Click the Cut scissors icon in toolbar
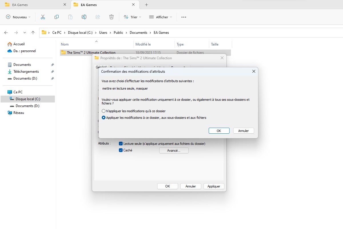This screenshot has height=229, width=343. pyautogui.click(x=43, y=17)
